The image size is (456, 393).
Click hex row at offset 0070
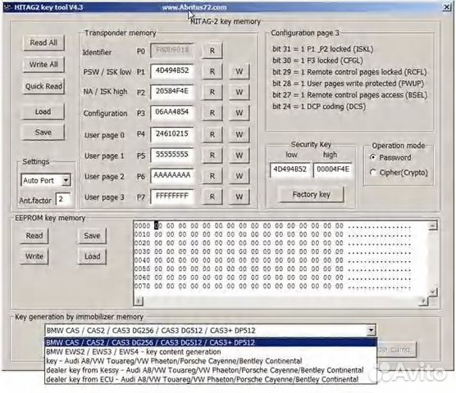click(x=272, y=287)
